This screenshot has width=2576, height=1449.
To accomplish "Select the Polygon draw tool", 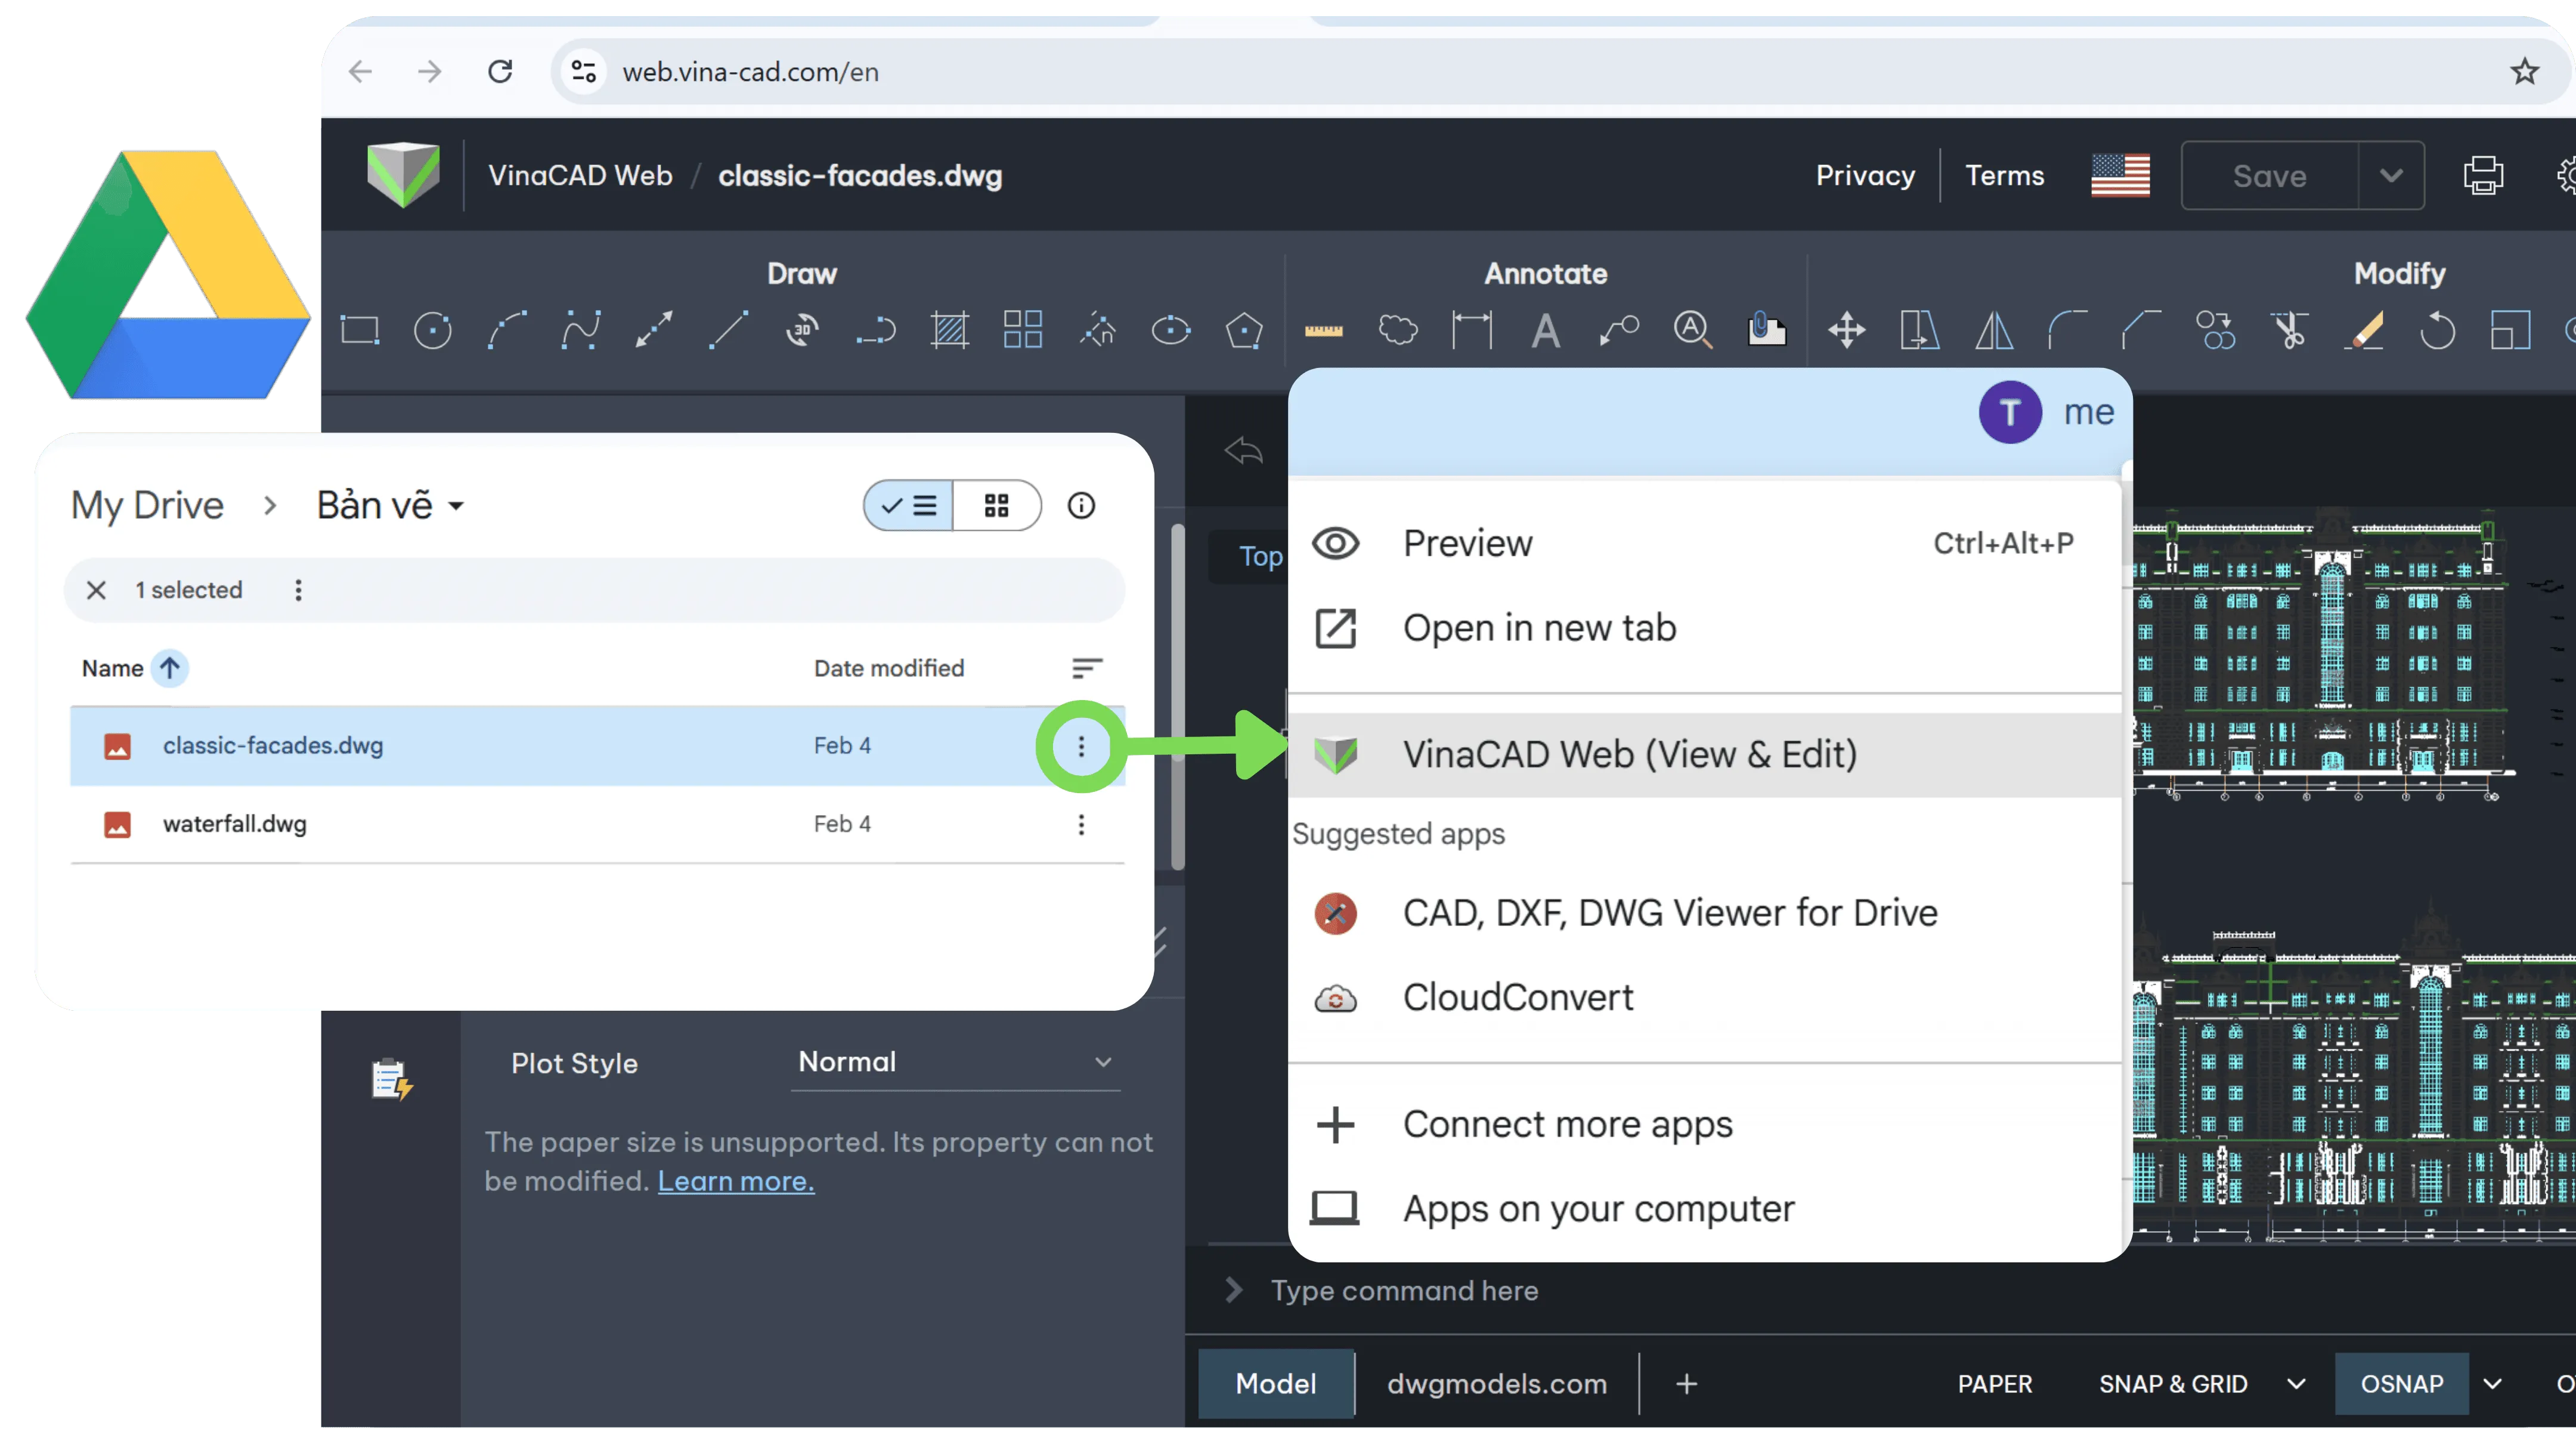I will click(x=1244, y=330).
